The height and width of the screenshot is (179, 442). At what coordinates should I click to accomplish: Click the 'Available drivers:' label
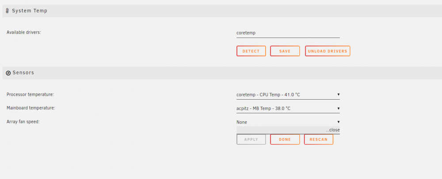click(x=24, y=32)
